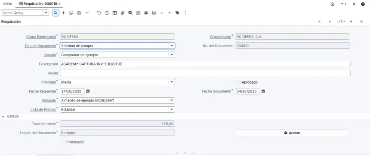Click the Copy record icon
Image resolution: width=370 pixels, height=156 pixels.
(x=71, y=13)
